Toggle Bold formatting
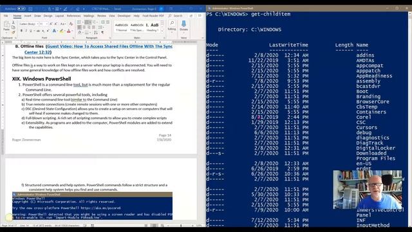 21,31
